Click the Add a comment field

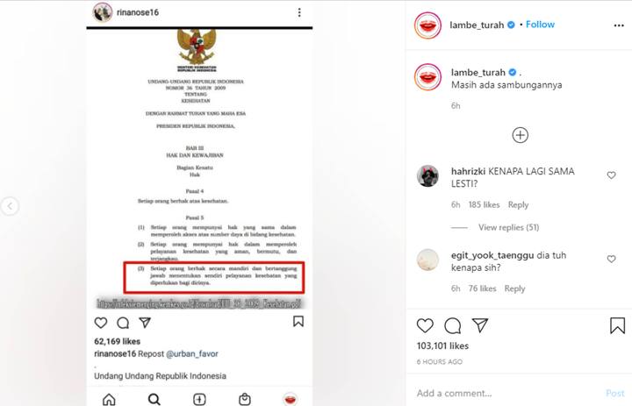point(504,393)
